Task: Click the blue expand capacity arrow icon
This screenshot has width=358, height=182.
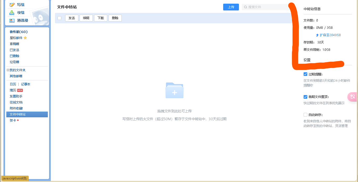Action: pyautogui.click(x=317, y=35)
